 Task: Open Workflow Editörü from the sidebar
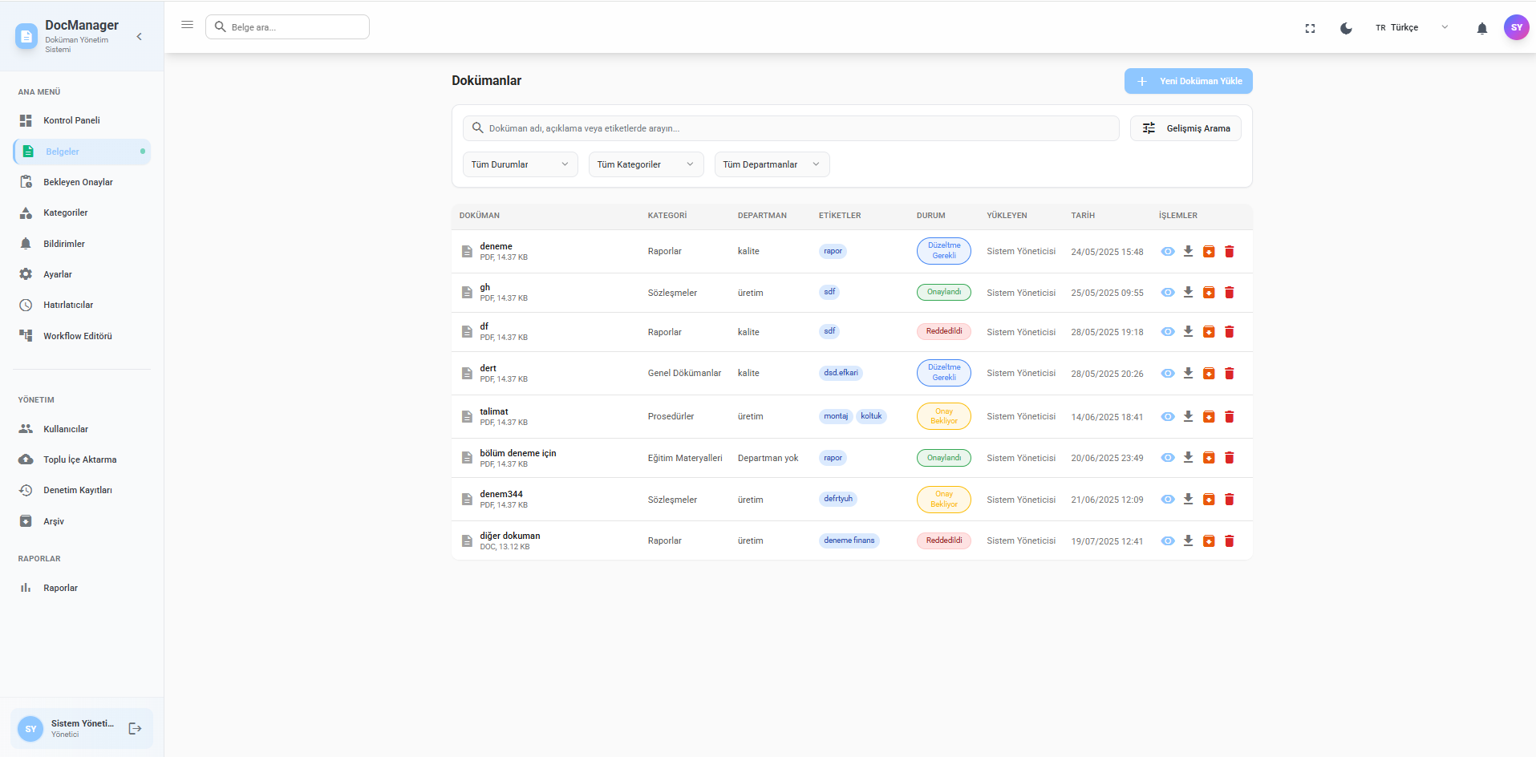[x=76, y=336]
